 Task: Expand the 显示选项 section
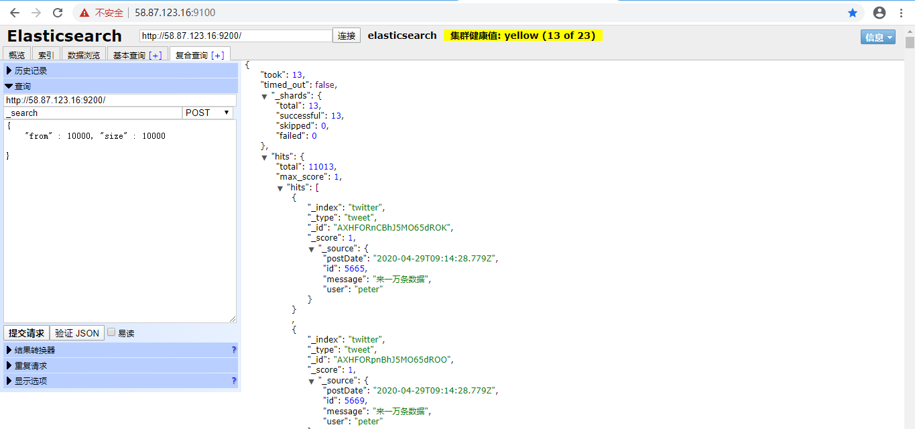click(x=121, y=381)
